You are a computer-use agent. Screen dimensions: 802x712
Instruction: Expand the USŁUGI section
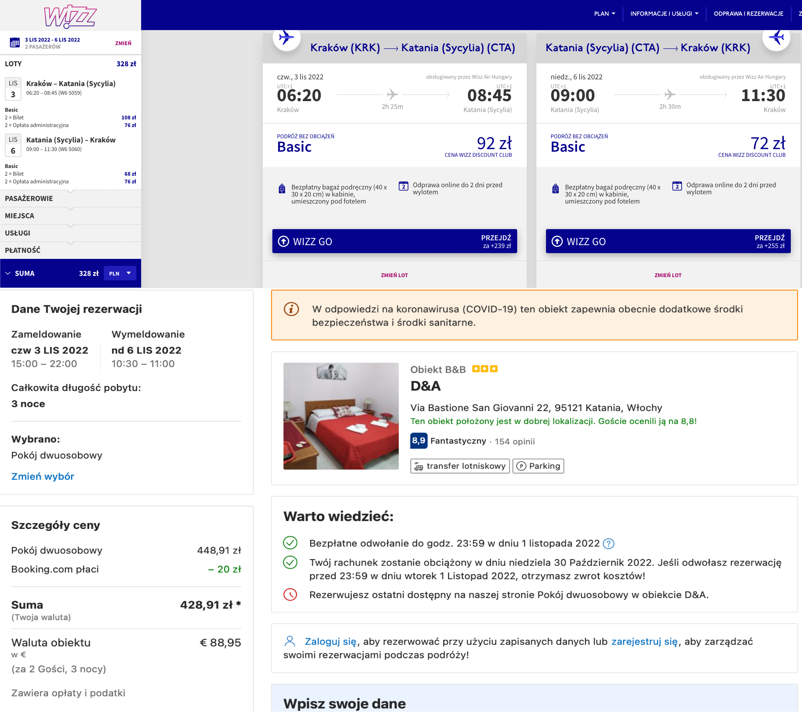click(70, 233)
